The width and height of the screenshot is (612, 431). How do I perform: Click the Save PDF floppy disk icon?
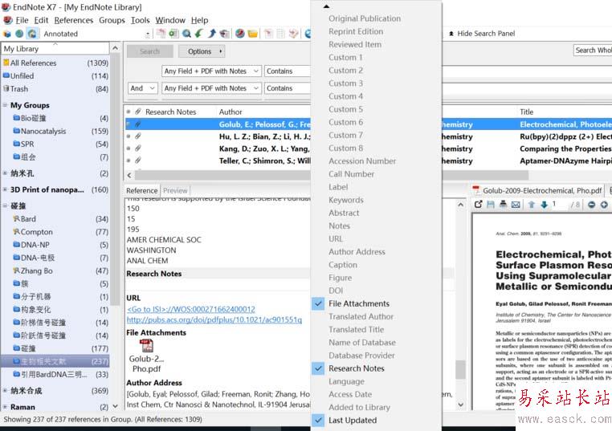point(491,205)
